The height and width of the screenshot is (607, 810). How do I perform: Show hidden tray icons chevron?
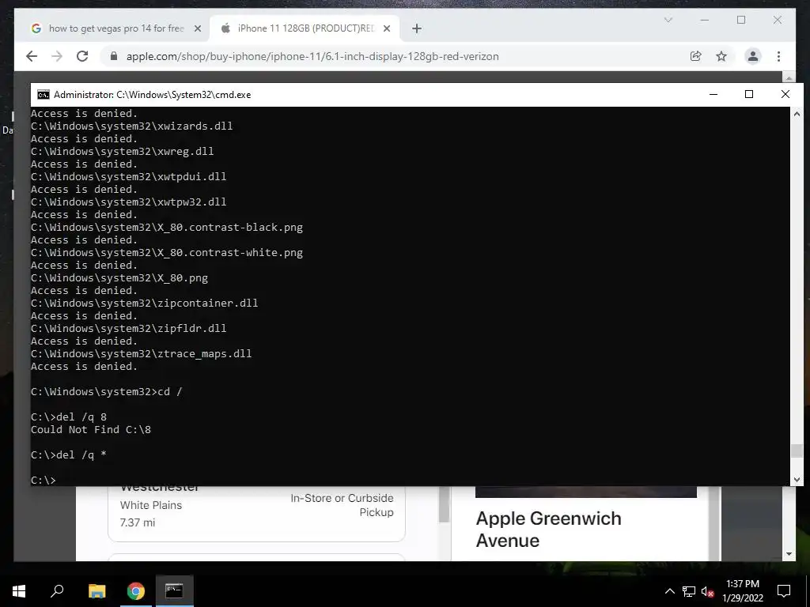click(x=669, y=591)
